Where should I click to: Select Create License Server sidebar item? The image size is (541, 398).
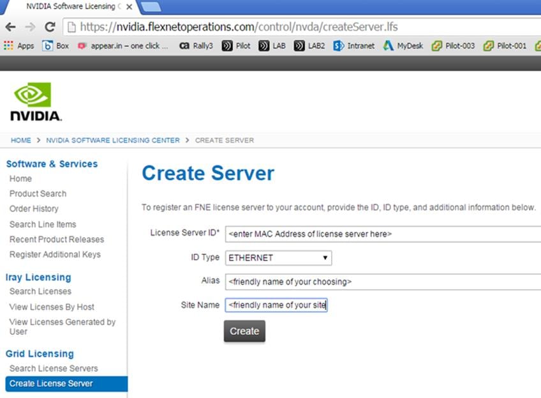click(66, 383)
